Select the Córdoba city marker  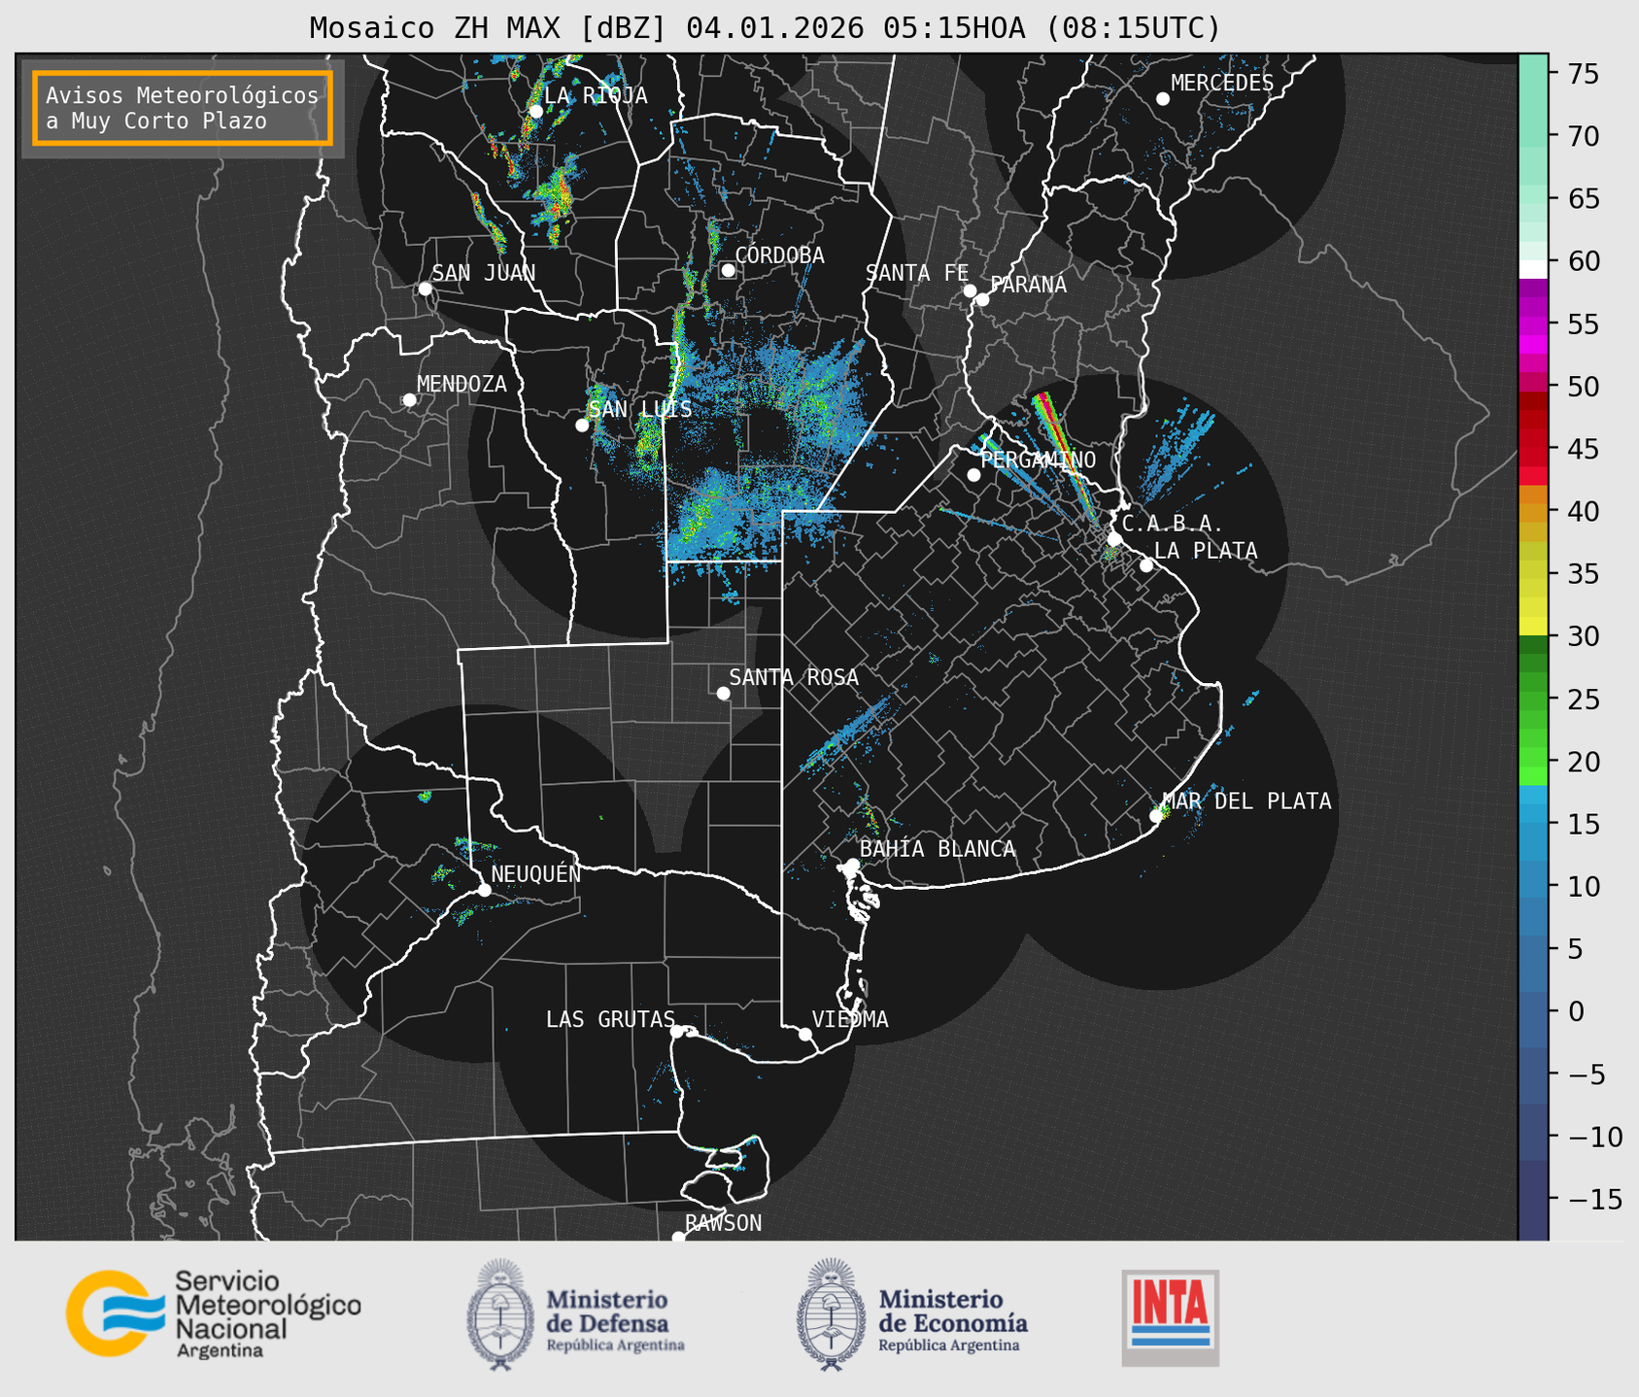[728, 270]
